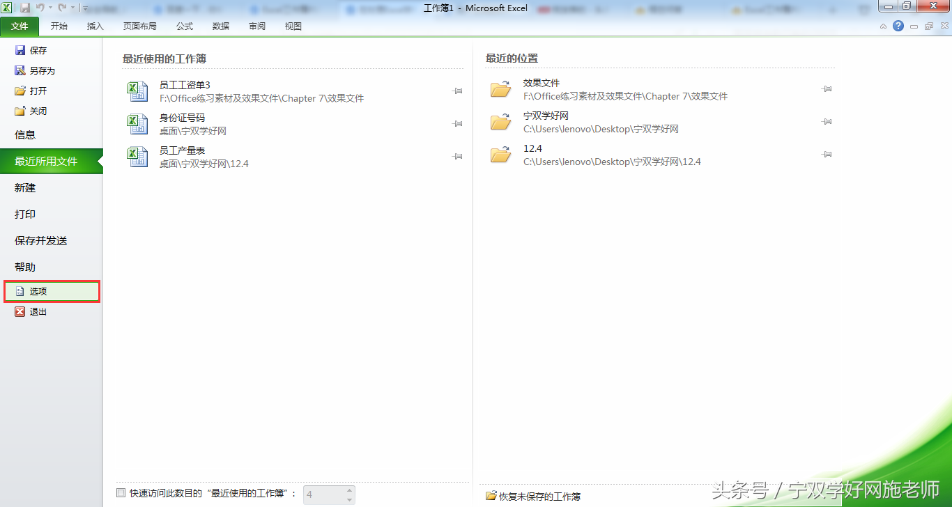This screenshot has width=952, height=507.
Task: Close the workbook window with the gray X
Action: [x=943, y=26]
